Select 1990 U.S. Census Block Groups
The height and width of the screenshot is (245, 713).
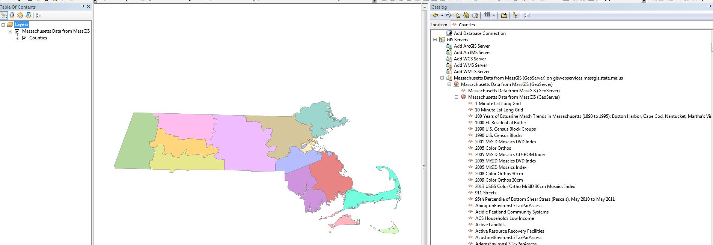(505, 129)
